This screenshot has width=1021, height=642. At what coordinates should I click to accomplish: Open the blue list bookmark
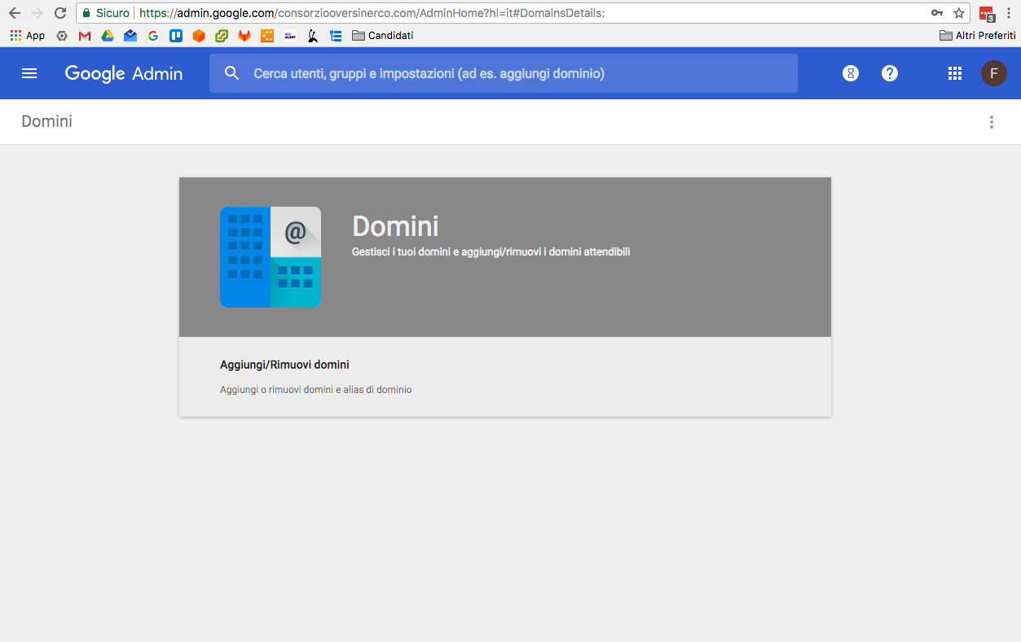336,36
